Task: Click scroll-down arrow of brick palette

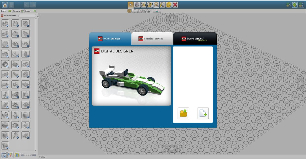Action: pos(35,150)
